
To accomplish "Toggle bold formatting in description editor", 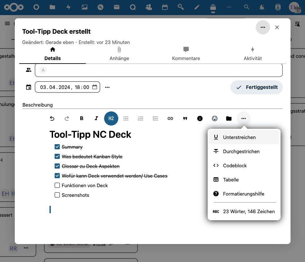I will [x=82, y=118].
